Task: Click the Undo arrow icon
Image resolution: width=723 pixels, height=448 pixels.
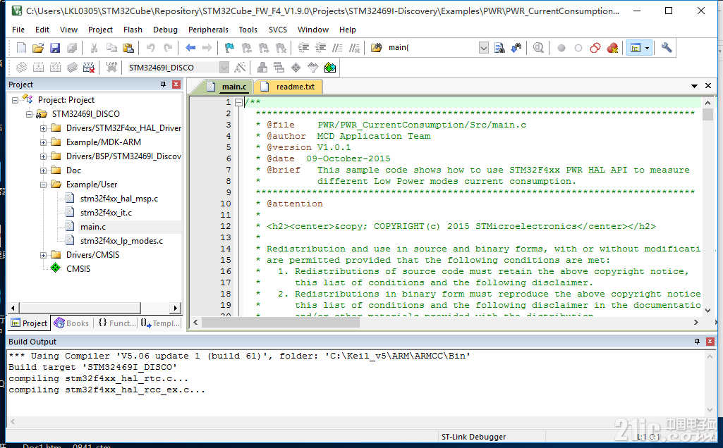Action: pos(151,47)
